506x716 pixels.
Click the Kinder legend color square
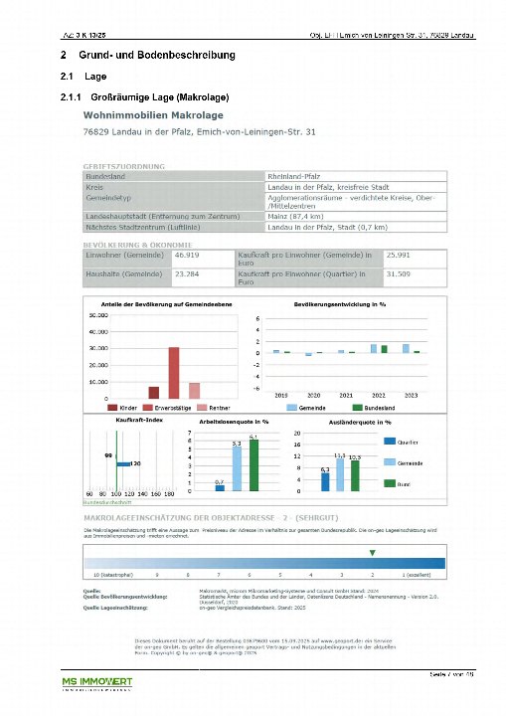coord(112,408)
